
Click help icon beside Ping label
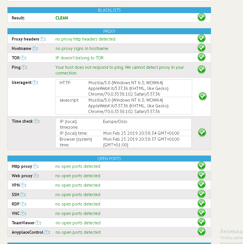(24, 67)
